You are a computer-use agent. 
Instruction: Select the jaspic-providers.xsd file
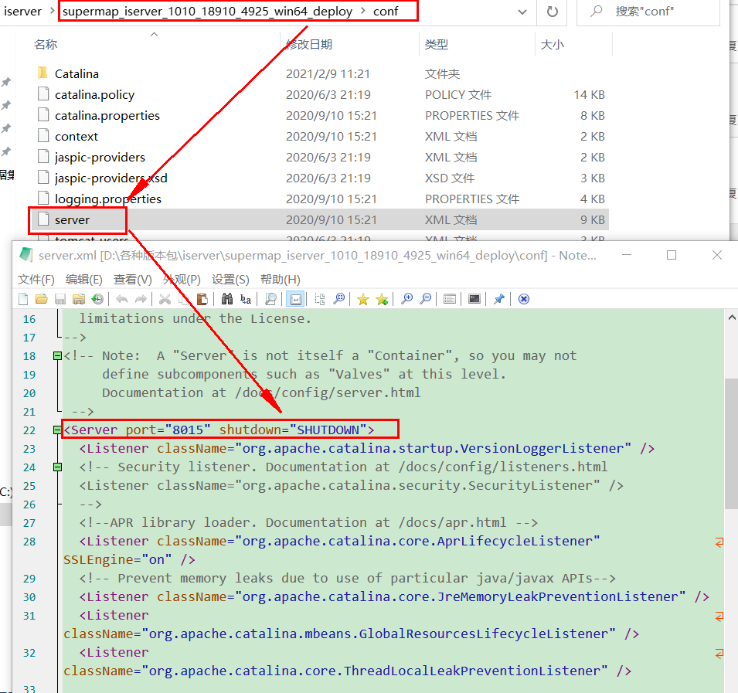tap(111, 178)
